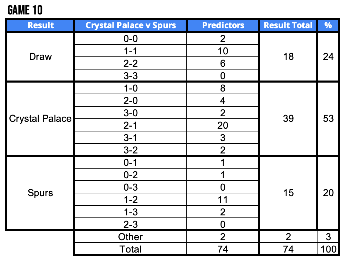Click the 53 percent cell
Screen dimensions: 352x267
(x=328, y=119)
